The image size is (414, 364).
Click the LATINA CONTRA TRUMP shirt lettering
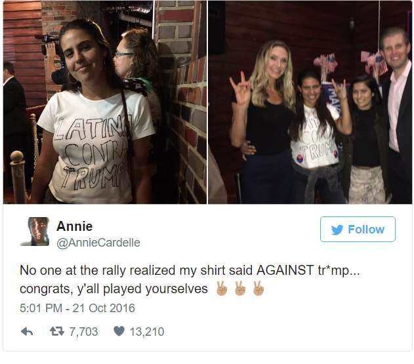[x=90, y=152]
